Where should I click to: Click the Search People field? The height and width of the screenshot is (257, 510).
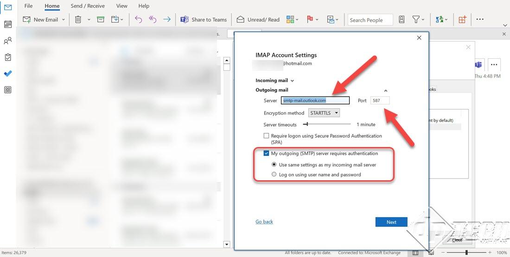click(x=370, y=20)
